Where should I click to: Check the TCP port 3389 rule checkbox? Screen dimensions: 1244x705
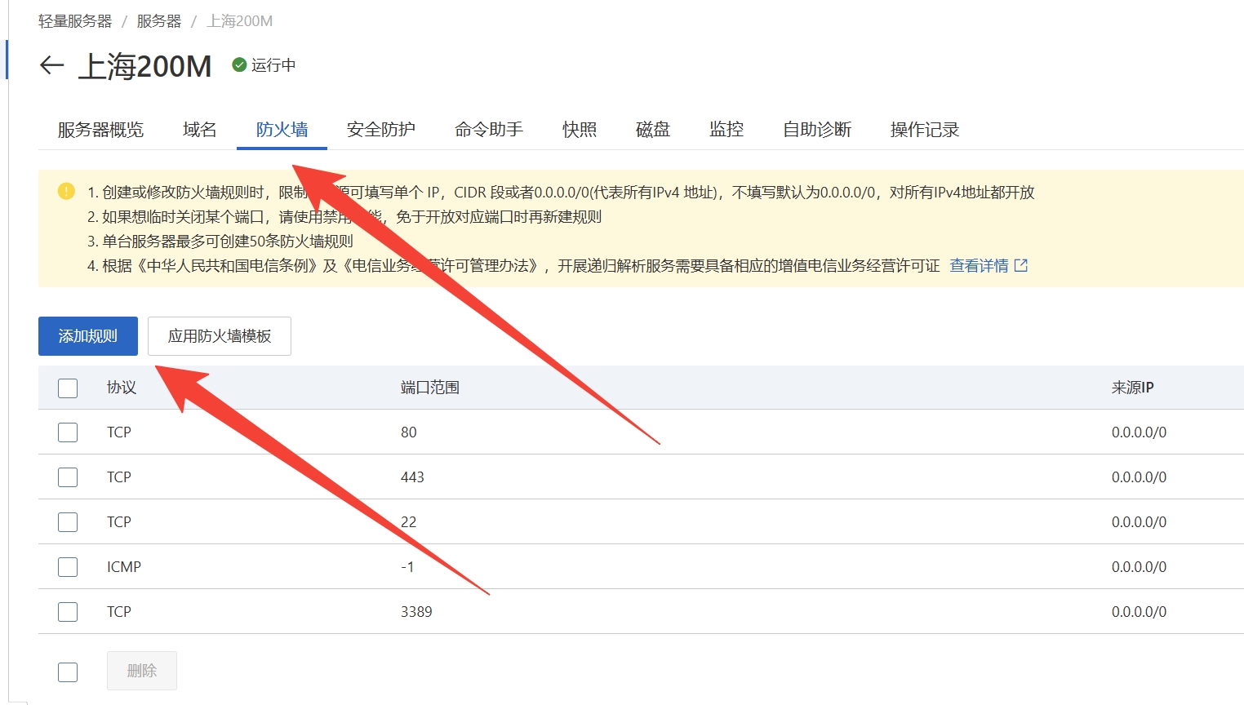pos(68,612)
